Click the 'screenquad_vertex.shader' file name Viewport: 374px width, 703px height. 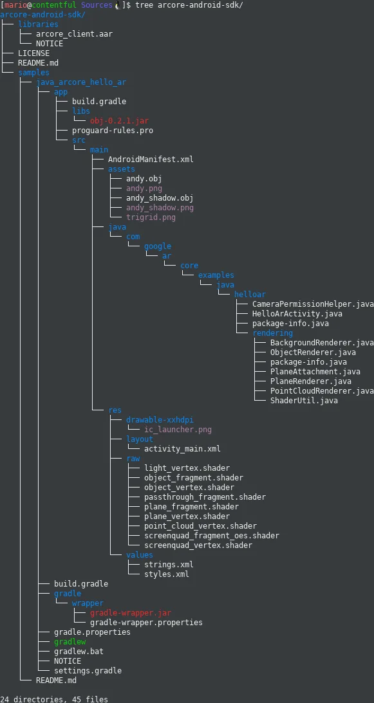tap(198, 547)
